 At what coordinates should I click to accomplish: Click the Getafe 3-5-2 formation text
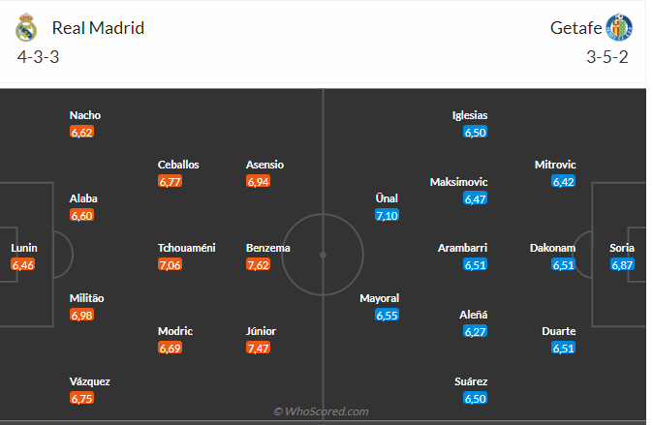[x=607, y=56]
